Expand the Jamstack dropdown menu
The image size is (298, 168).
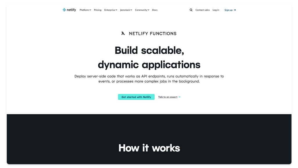[x=126, y=10]
